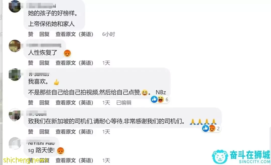Reply to the 人性恢复了 comment
Viewport: 271px width, 165px height.
[44, 63]
